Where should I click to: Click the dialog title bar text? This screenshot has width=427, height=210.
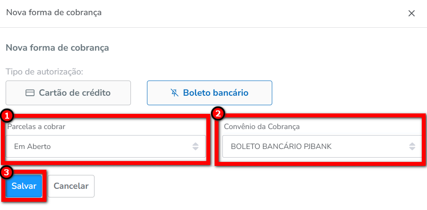54,13
